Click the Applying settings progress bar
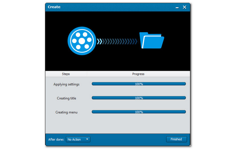Screen dimensions: 236x149 (x=139, y=84)
